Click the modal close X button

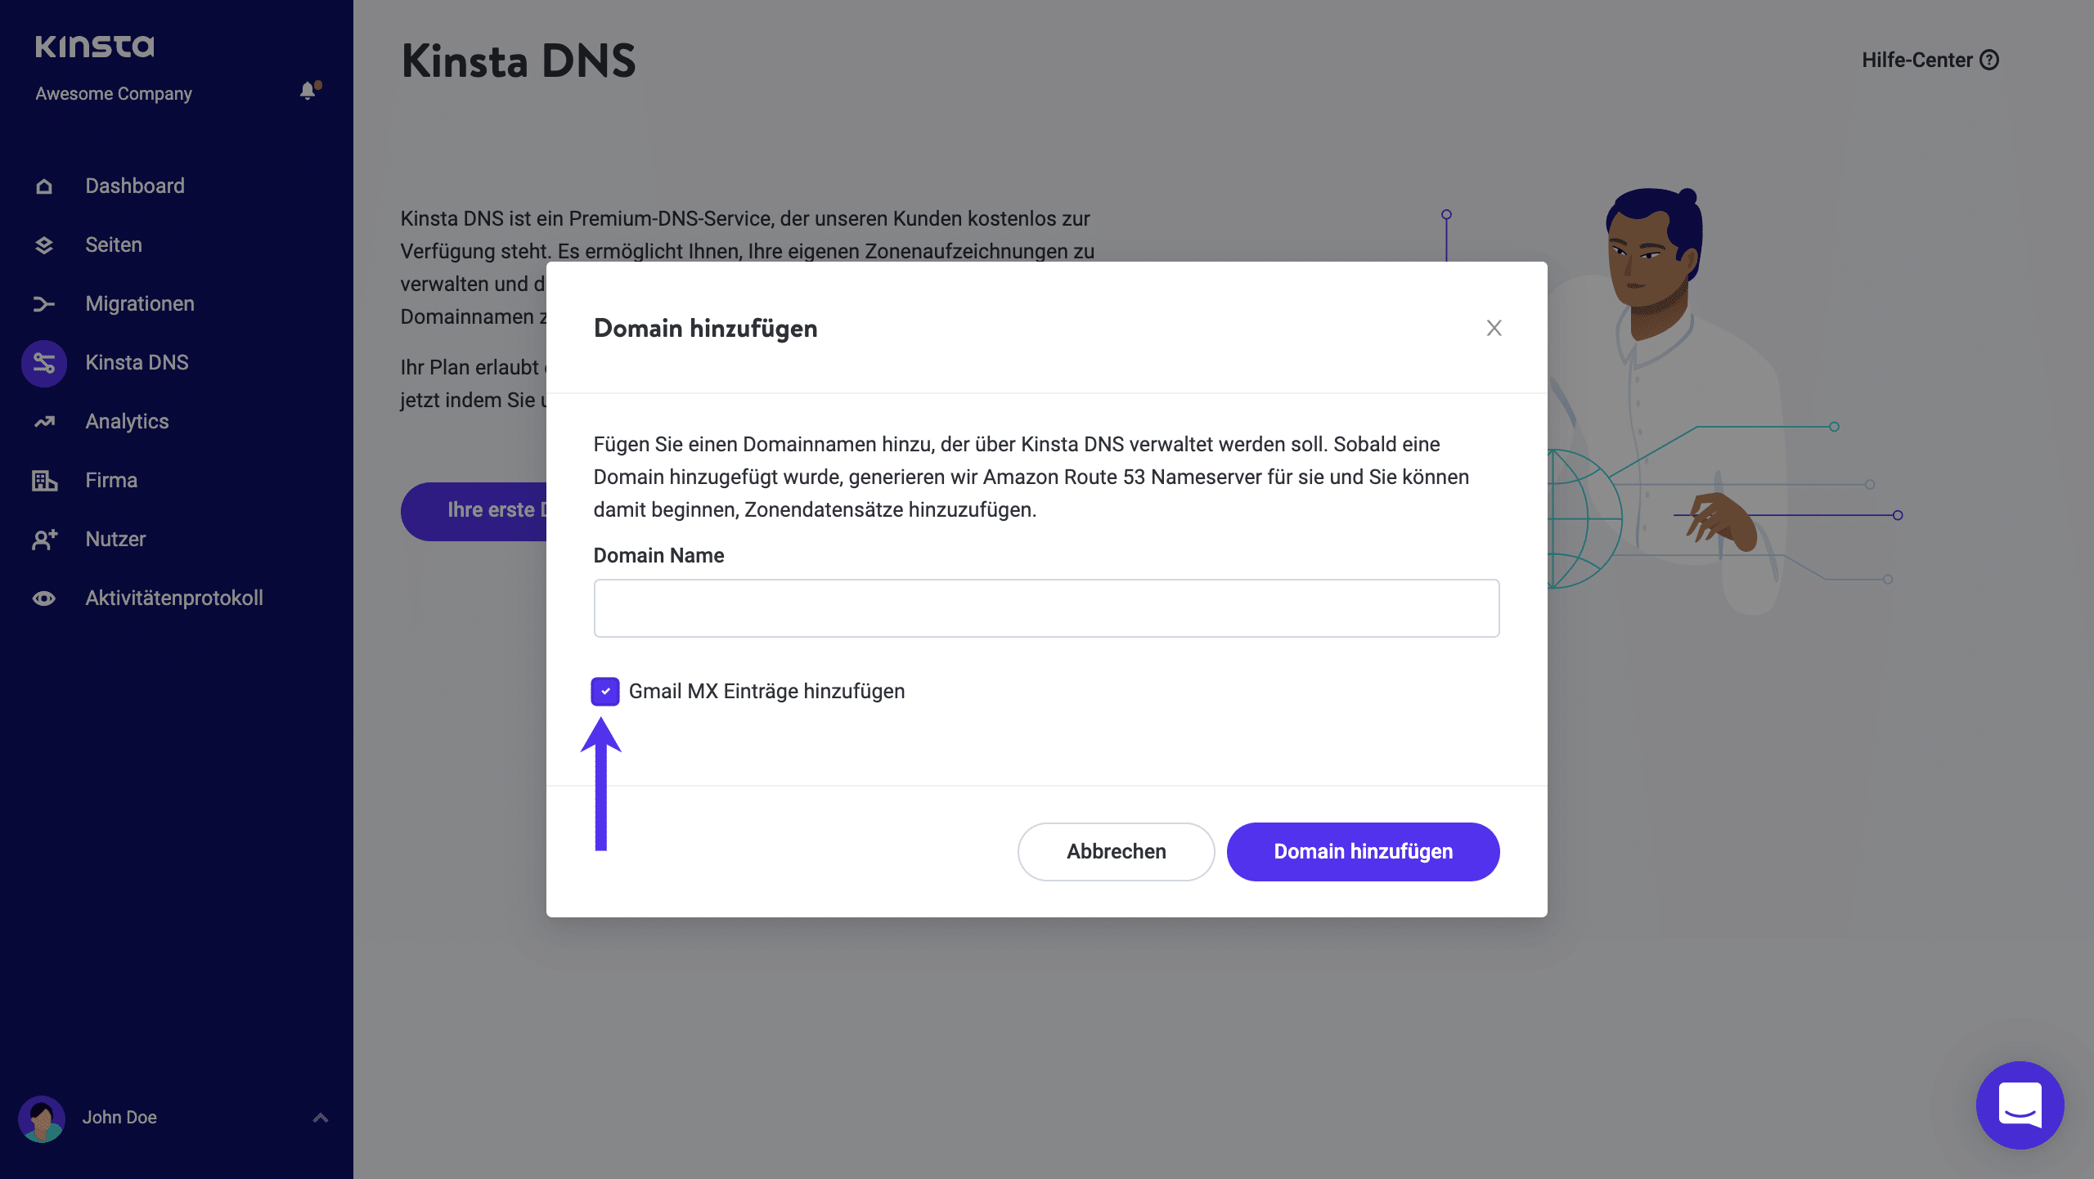coord(1493,328)
